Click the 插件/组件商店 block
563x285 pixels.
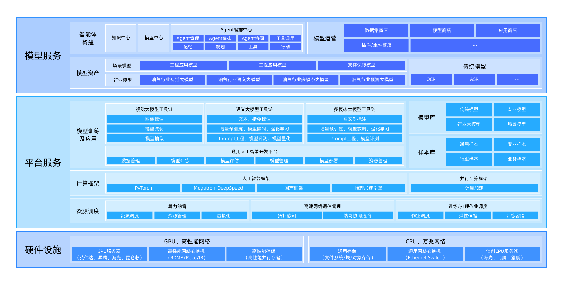coord(376,45)
